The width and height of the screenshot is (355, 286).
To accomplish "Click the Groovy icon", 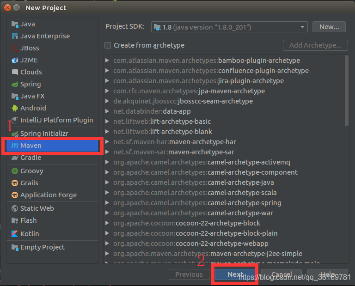I will 15,171.
